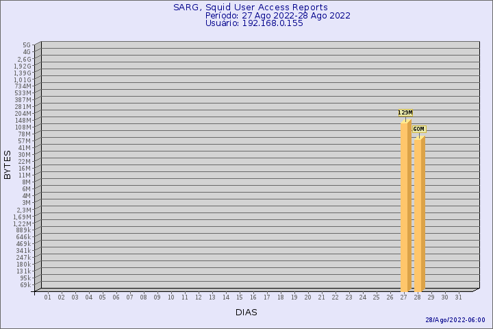
Task: Click the 387M y-axis label
Action: point(23,100)
